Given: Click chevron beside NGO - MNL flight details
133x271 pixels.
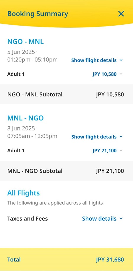Looking at the screenshot, I should (121, 60).
